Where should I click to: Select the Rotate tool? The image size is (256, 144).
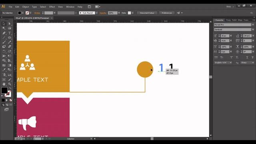4,52
